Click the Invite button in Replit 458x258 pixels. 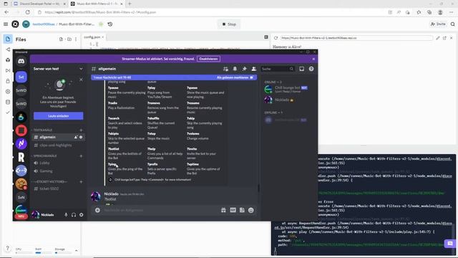tap(438, 24)
